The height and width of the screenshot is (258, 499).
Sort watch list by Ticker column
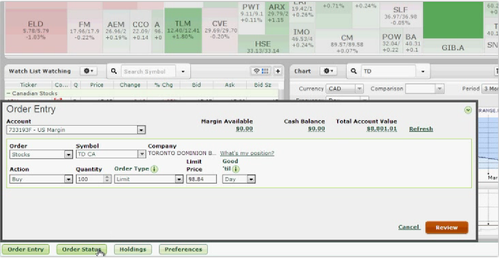tap(28, 85)
